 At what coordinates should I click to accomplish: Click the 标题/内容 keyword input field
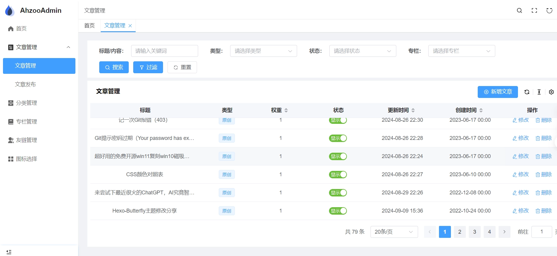(x=165, y=51)
